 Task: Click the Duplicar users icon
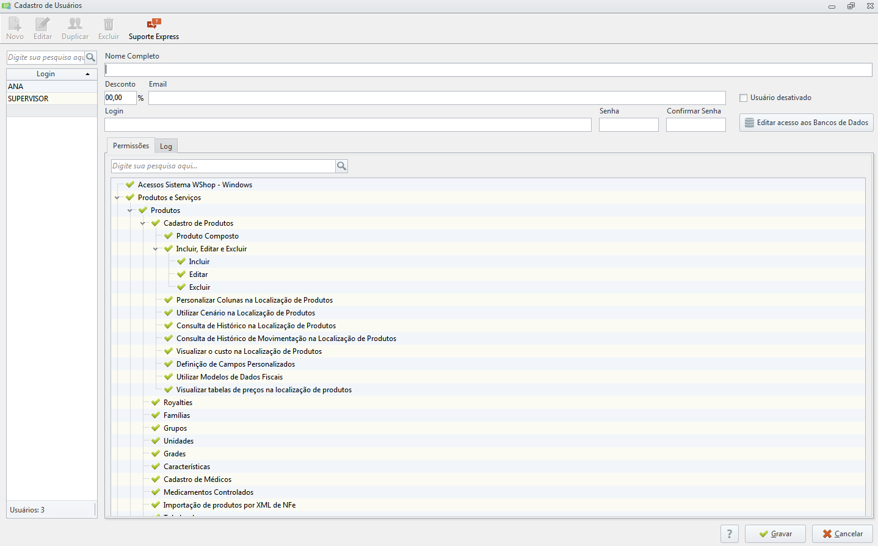pyautogui.click(x=75, y=24)
